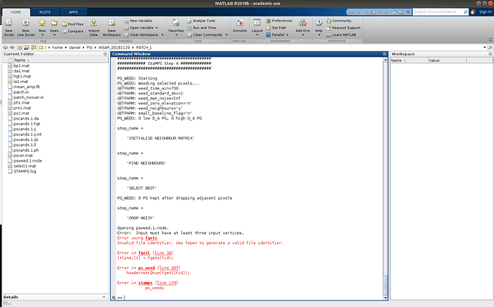The width and height of the screenshot is (494, 307).
Task: Click Set Path
Action: [x=276, y=28]
